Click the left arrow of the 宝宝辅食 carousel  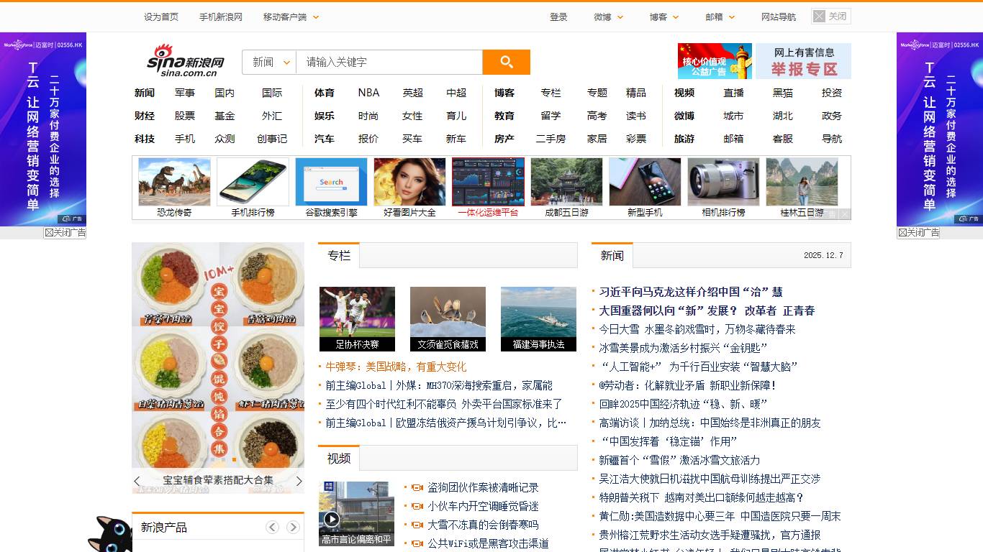click(x=137, y=481)
